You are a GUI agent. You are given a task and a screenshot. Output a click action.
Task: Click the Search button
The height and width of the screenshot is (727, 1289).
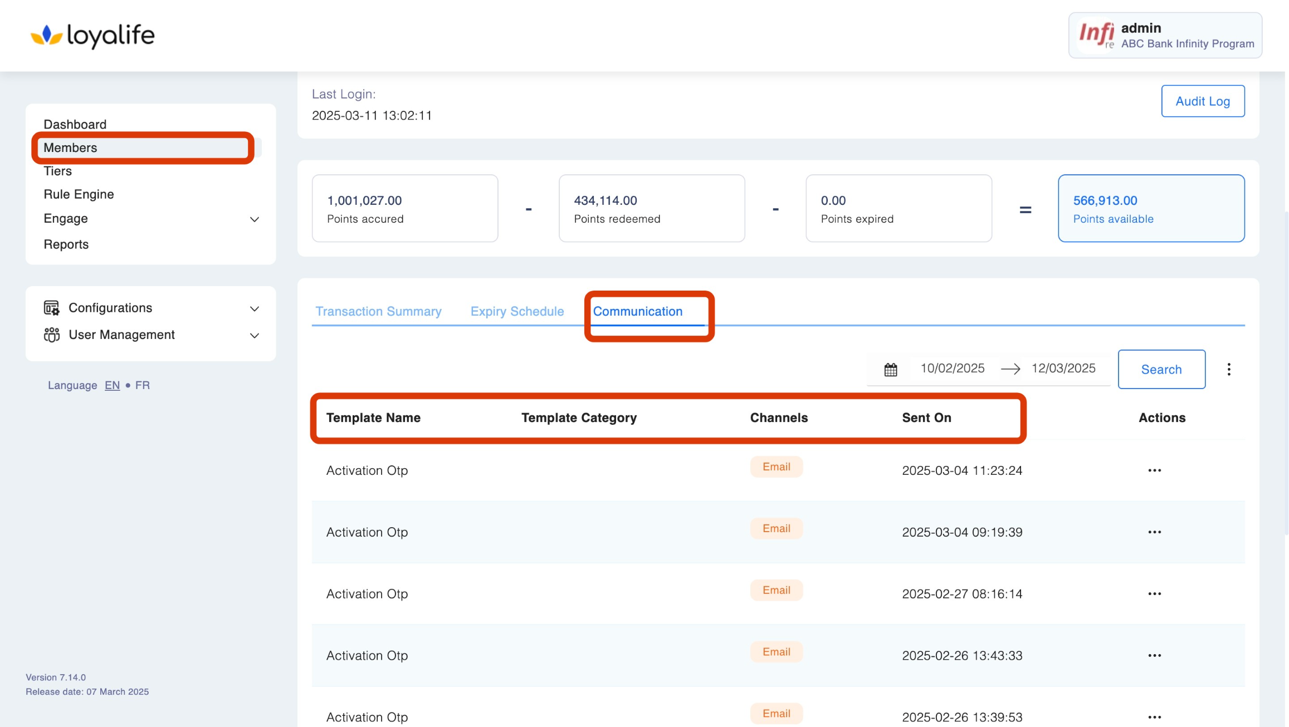(1161, 369)
